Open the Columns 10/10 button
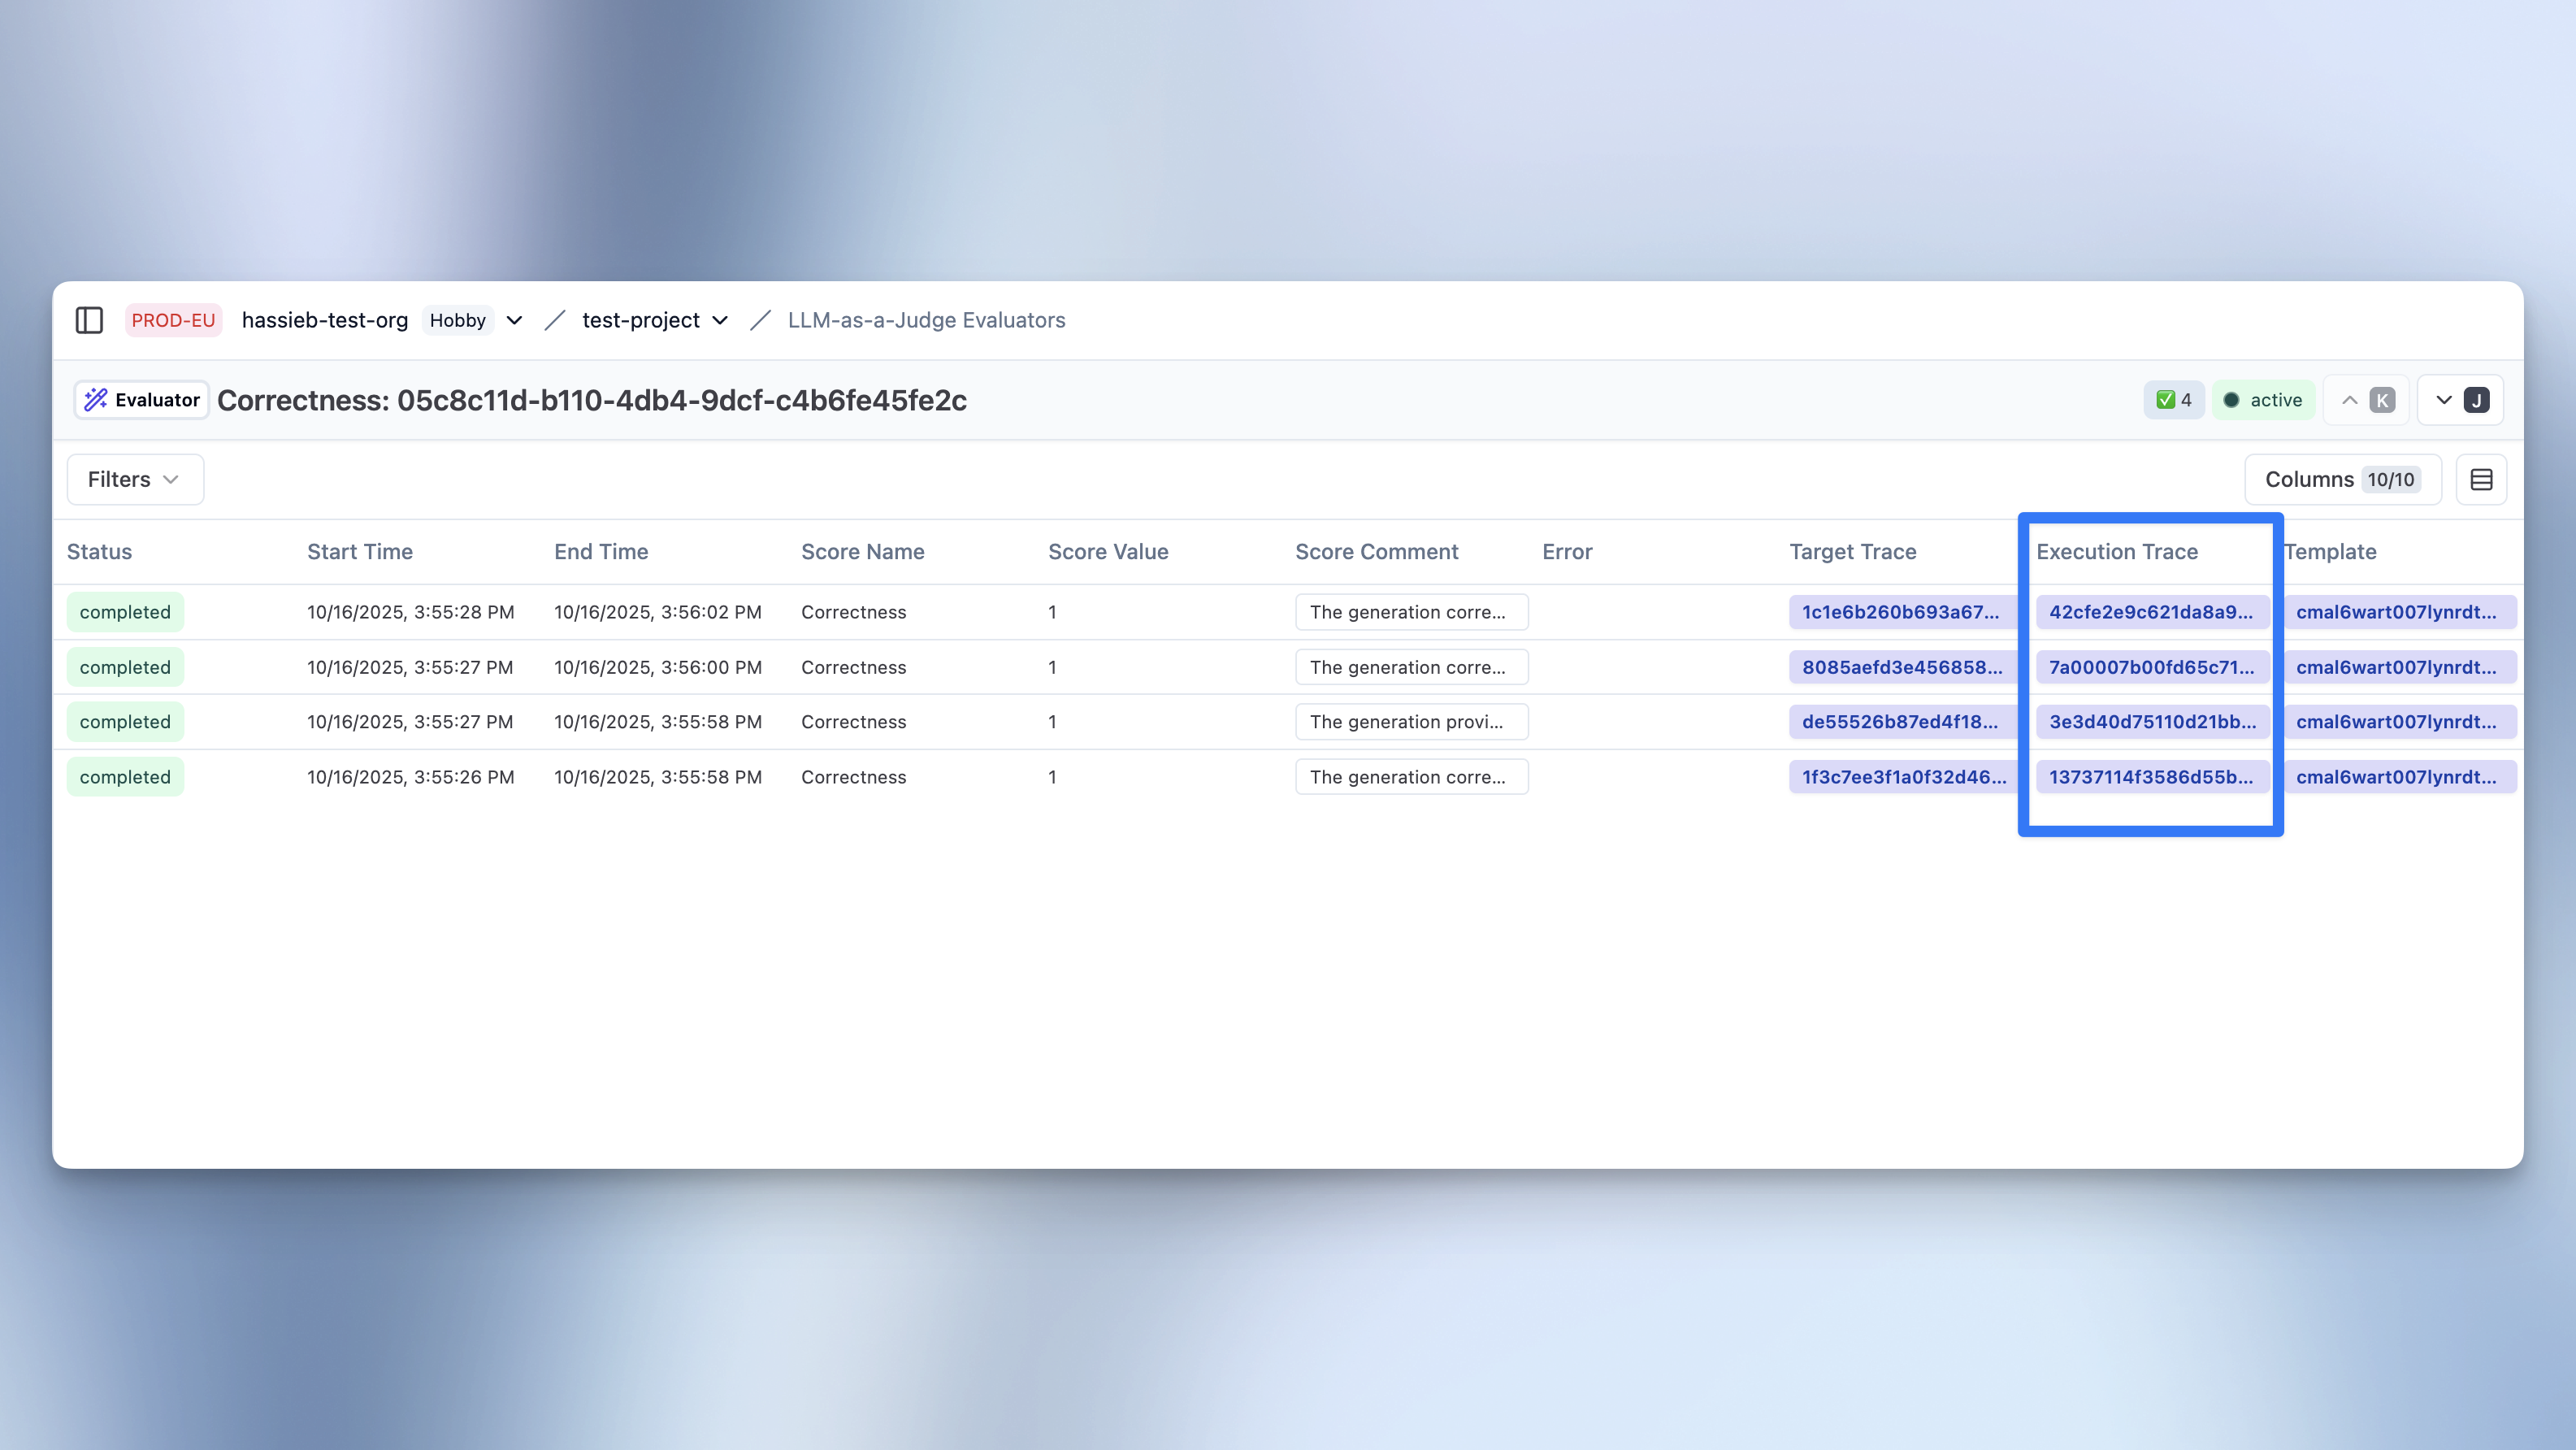Viewport: 2576px width, 1450px height. [2341, 479]
